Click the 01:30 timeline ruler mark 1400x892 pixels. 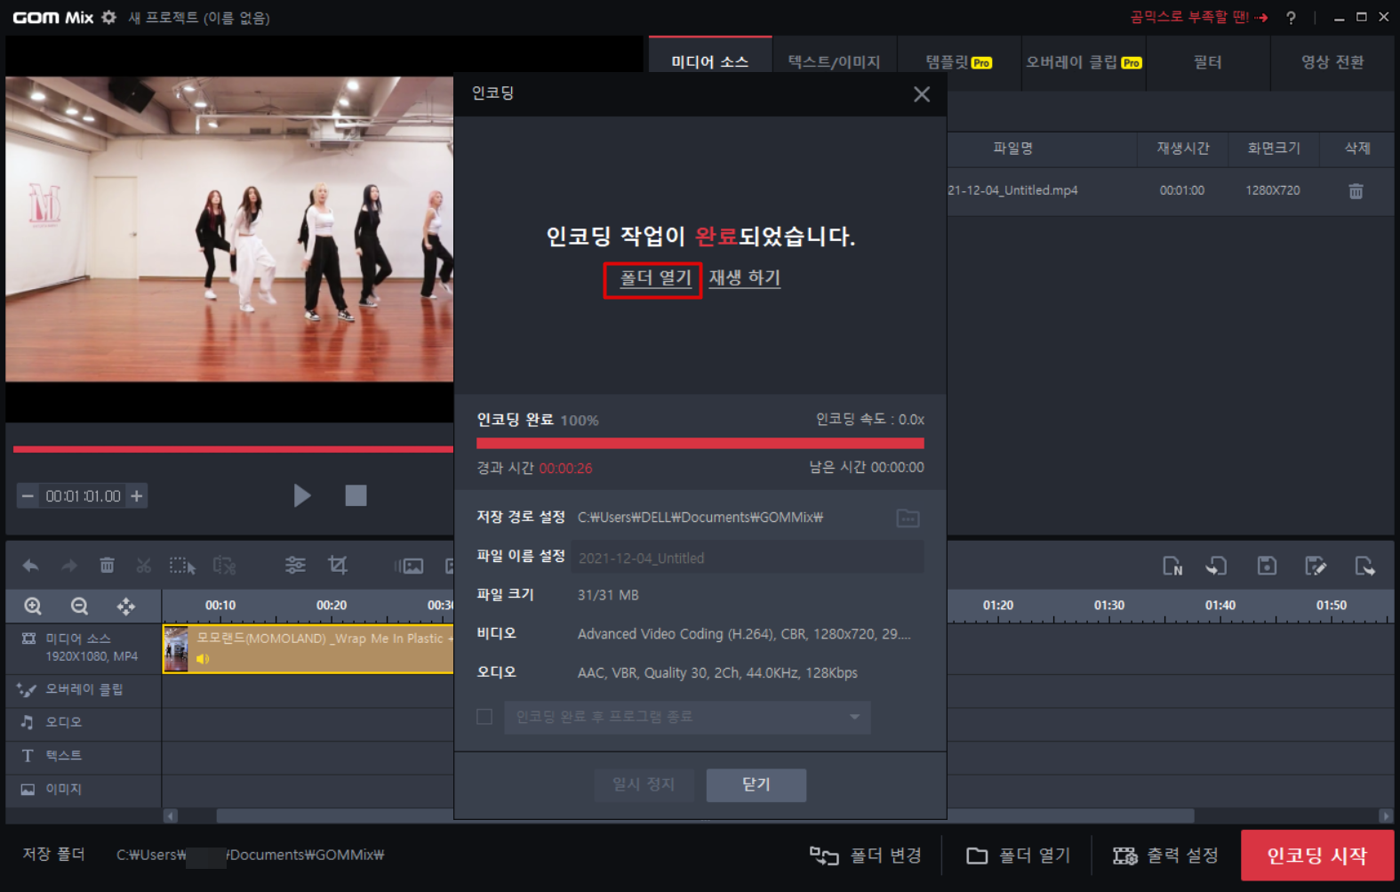1109,606
